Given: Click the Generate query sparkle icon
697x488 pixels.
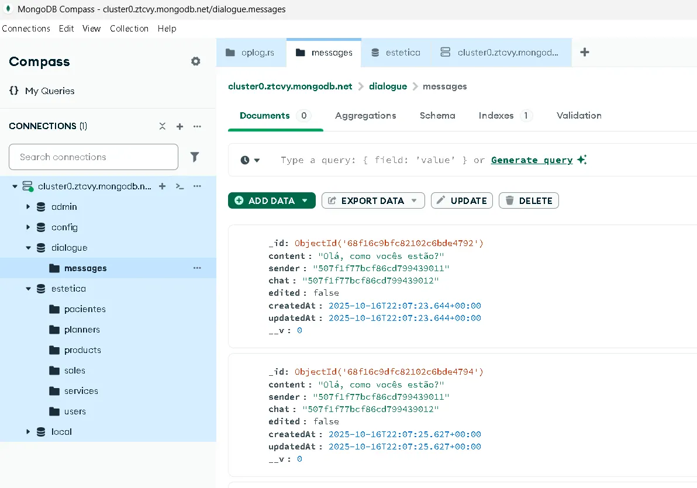Looking at the screenshot, I should click(581, 160).
